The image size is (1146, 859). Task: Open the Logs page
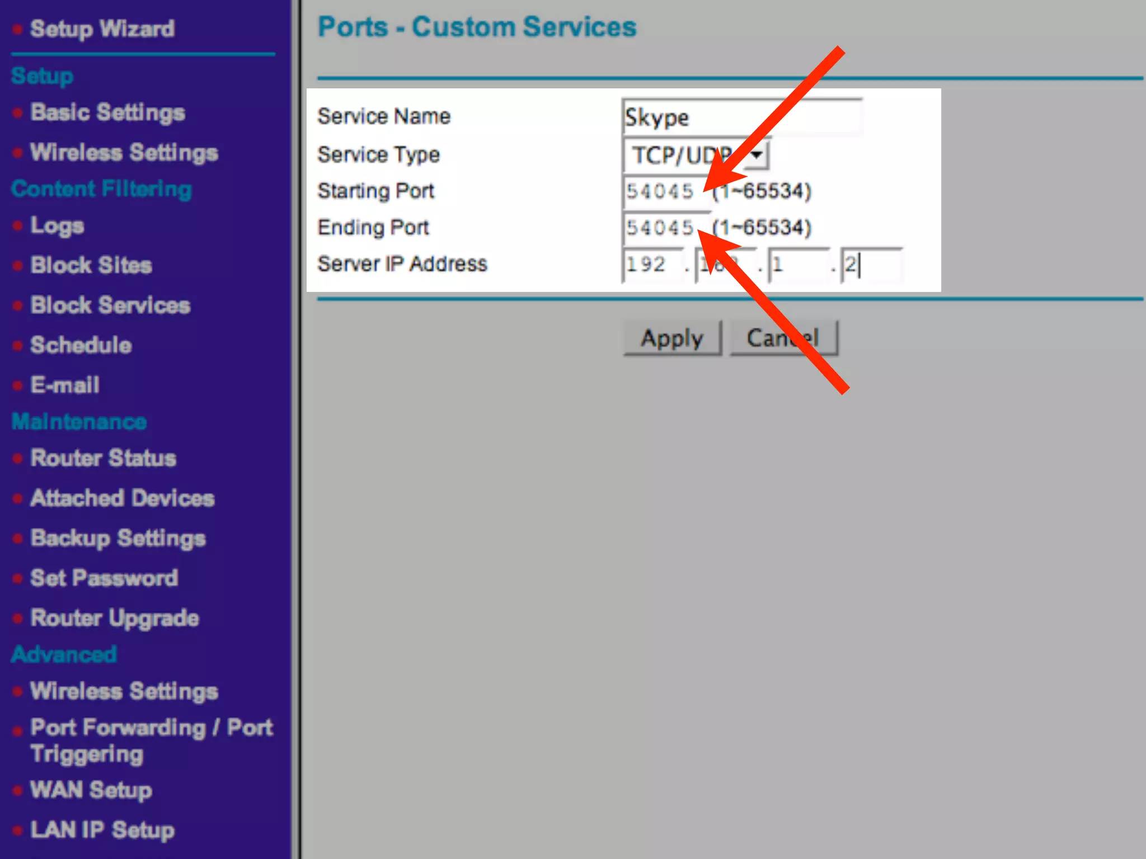(57, 225)
